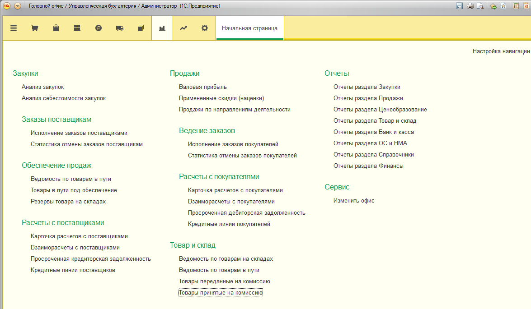Open the Calculator icon
The width and height of the screenshot is (531, 309).
coord(516,6)
